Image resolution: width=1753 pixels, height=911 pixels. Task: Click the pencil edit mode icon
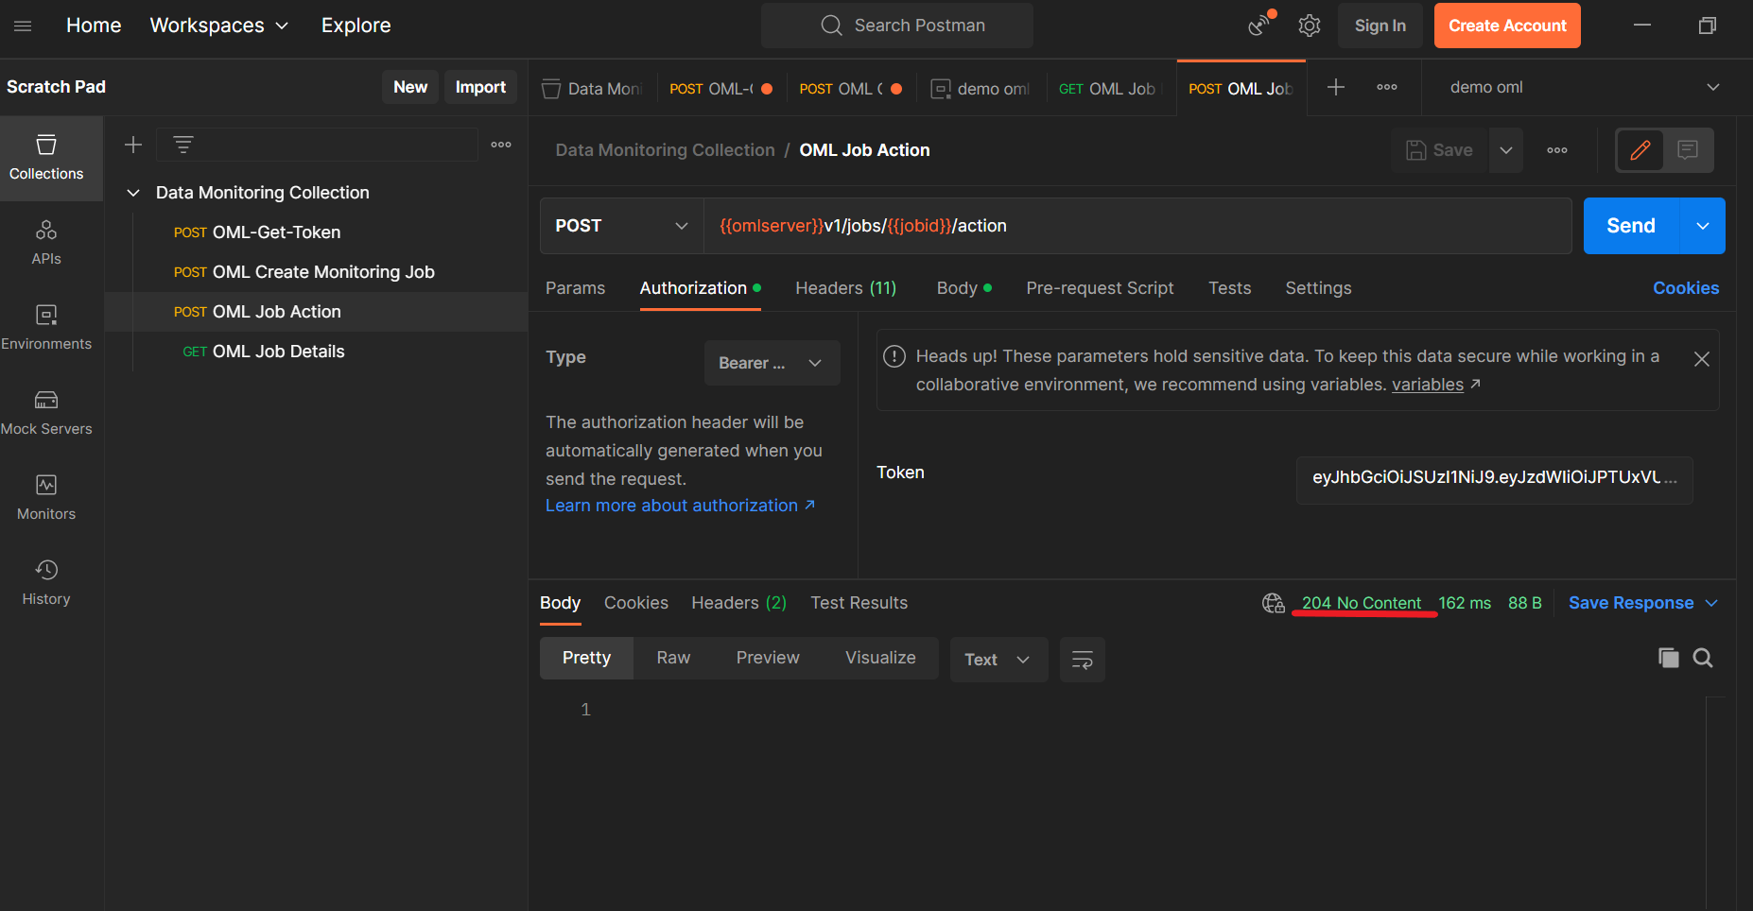pyautogui.click(x=1640, y=150)
